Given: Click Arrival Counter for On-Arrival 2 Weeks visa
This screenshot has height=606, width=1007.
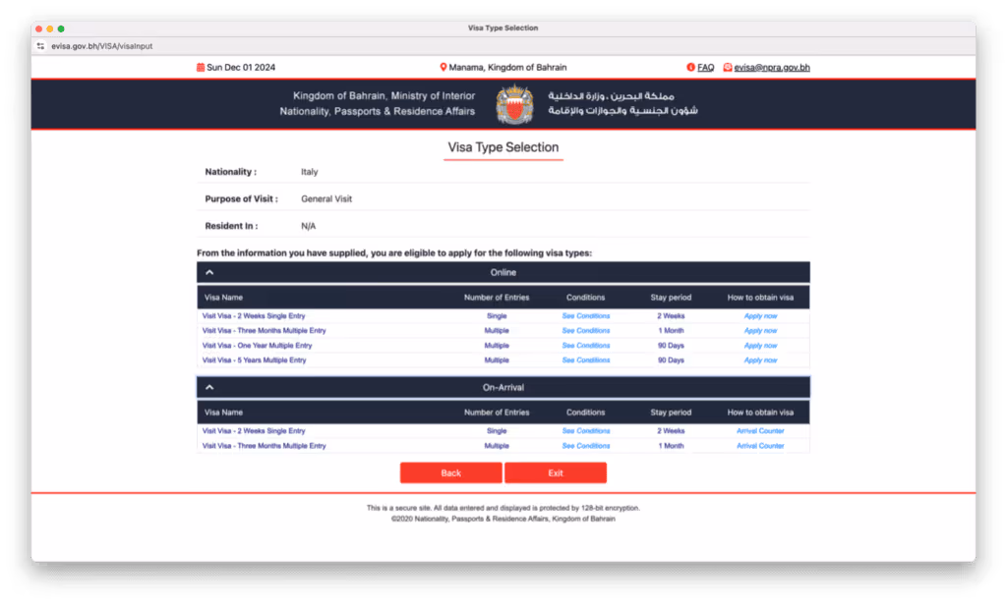Looking at the screenshot, I should click(760, 431).
